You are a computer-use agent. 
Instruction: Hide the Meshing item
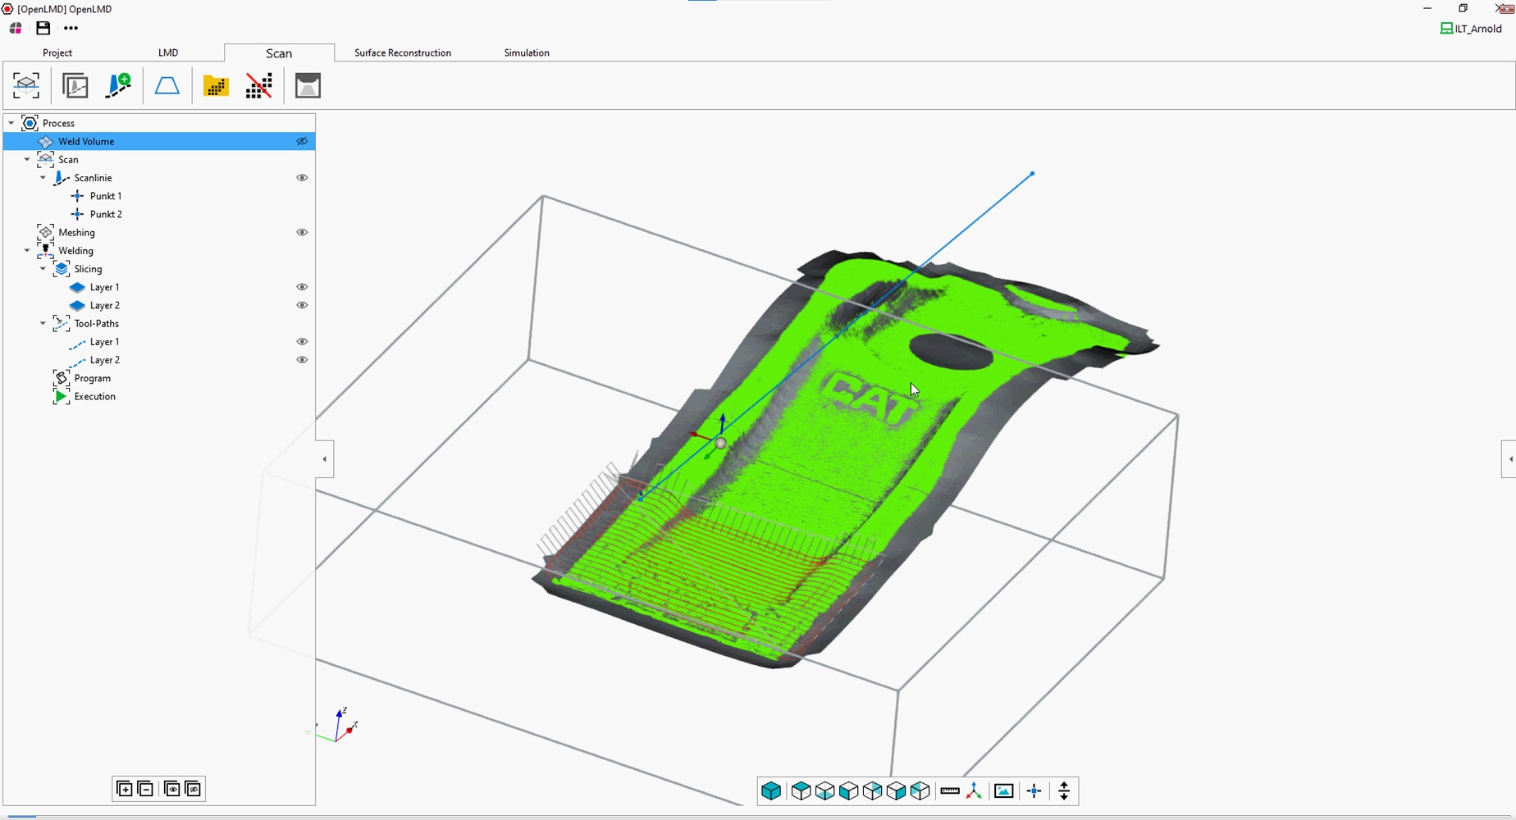[302, 233]
